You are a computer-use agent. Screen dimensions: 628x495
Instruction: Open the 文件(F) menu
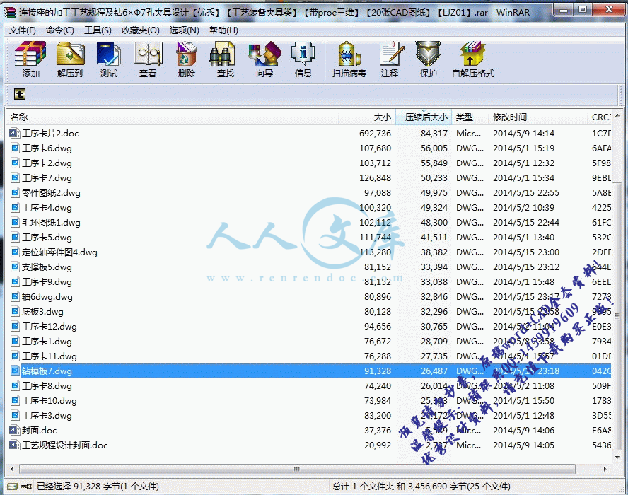click(23, 30)
